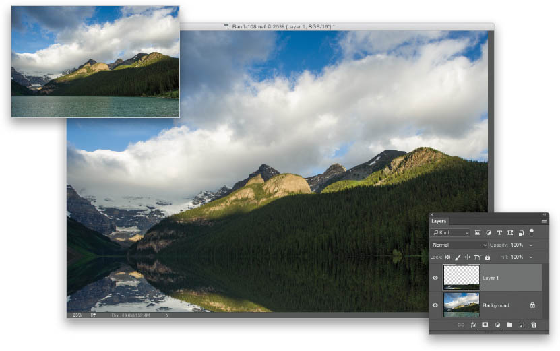560x351 pixels.
Task: Filter layers by type layers
Action: click(499, 233)
